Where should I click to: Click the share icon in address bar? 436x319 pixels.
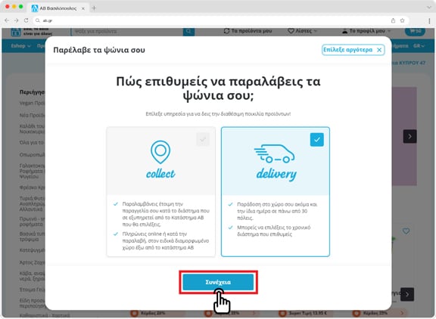(x=393, y=20)
